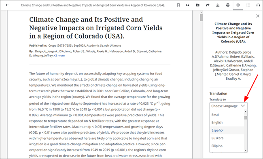This screenshot has width=263, height=159.
Task: Select Euskara in the language list
Action: tap(227, 138)
